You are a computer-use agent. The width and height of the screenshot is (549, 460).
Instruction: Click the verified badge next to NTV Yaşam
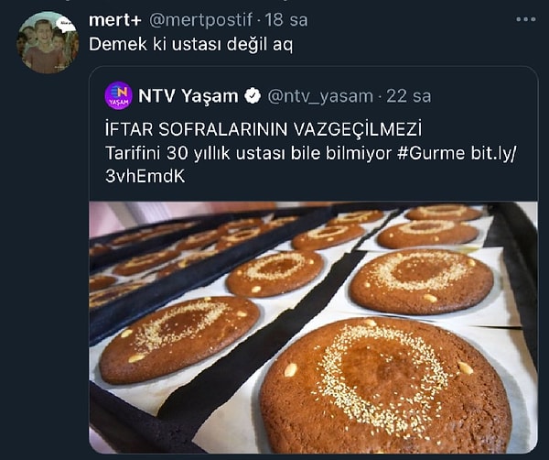click(x=253, y=95)
